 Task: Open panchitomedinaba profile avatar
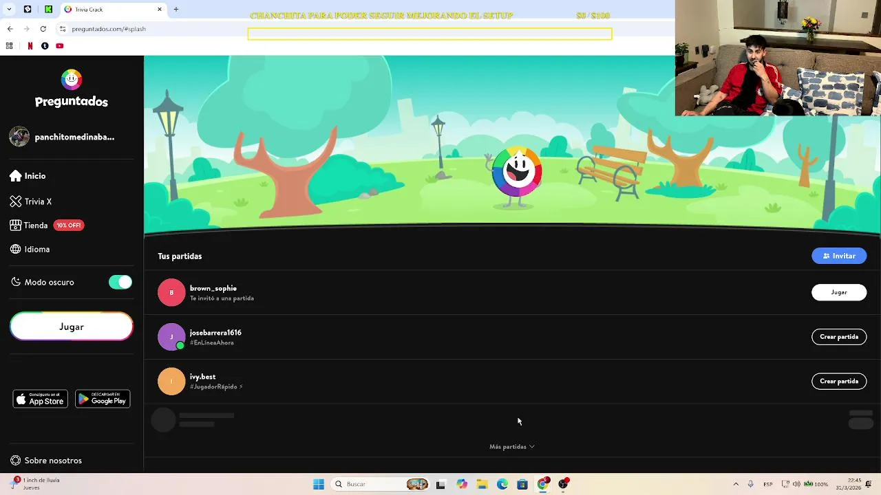[x=19, y=137]
